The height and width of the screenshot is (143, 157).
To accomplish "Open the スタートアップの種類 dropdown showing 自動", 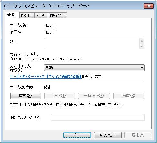I will click(94, 68).
